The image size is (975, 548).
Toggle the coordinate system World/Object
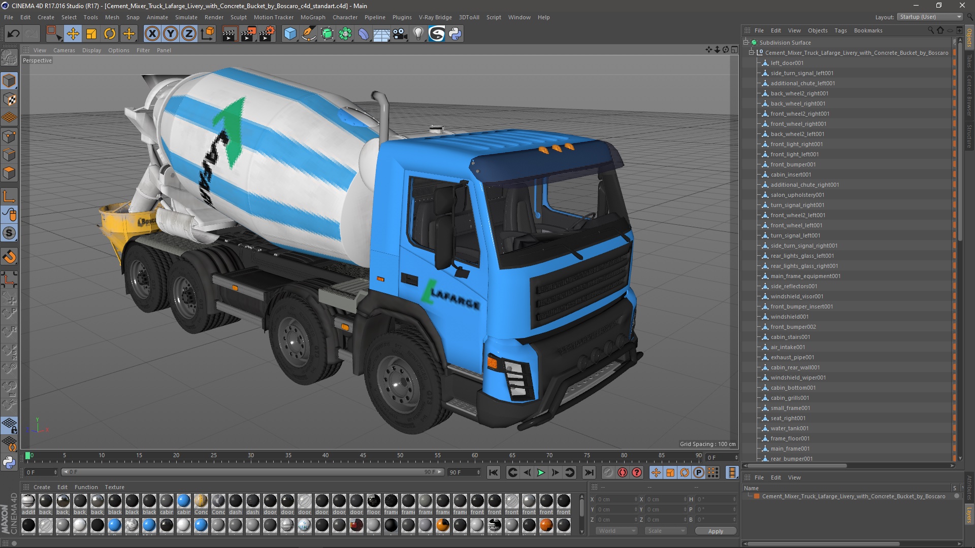point(208,34)
